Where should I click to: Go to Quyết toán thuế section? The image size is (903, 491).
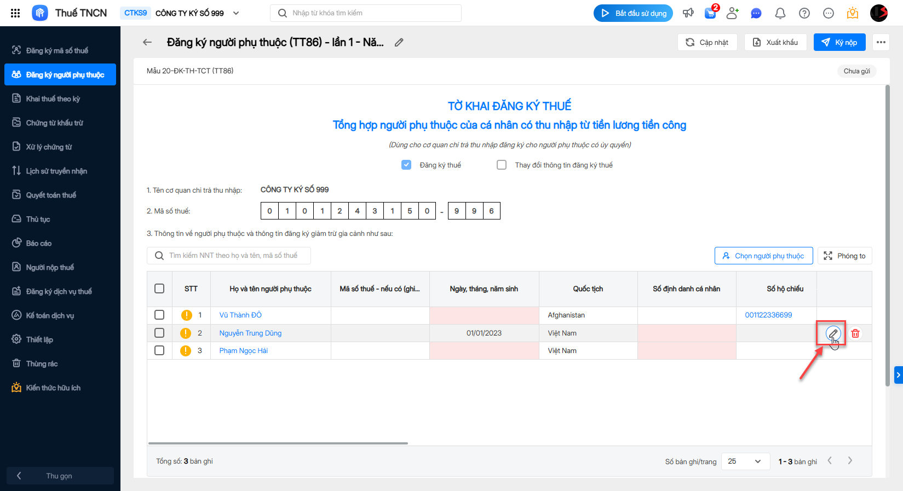pyautogui.click(x=60, y=195)
